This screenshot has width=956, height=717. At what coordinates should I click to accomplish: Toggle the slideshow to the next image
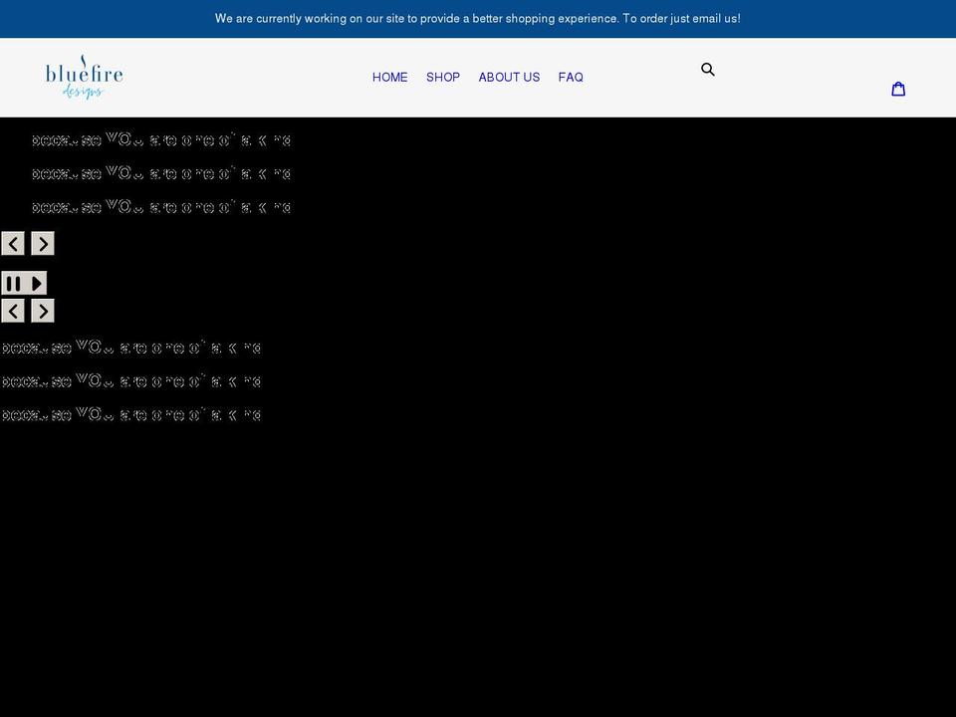point(43,243)
